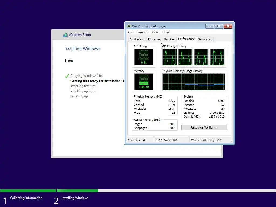Click the Up Time value 0:00:01:39

pos(217,113)
